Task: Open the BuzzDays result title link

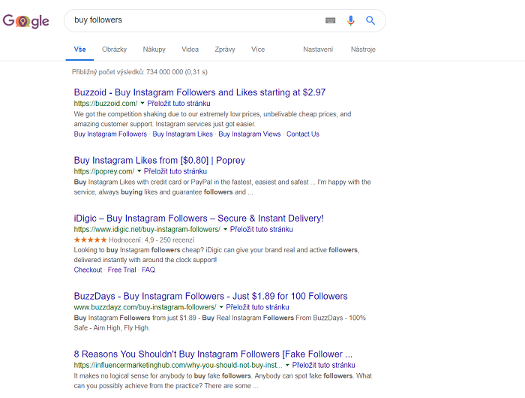Action: (211, 296)
